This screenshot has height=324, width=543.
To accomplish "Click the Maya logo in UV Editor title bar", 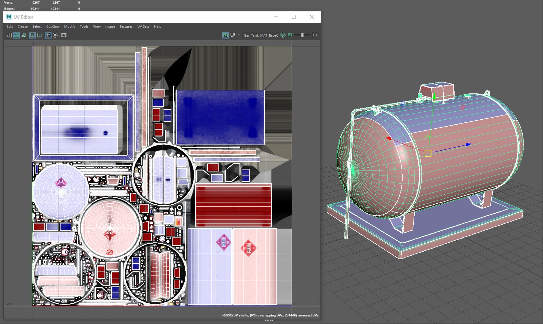I will click(x=9, y=17).
